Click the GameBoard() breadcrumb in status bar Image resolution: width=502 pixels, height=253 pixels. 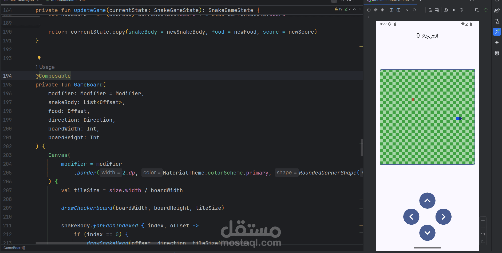click(x=14, y=248)
